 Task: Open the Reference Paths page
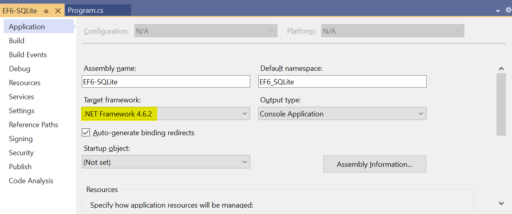(x=34, y=125)
